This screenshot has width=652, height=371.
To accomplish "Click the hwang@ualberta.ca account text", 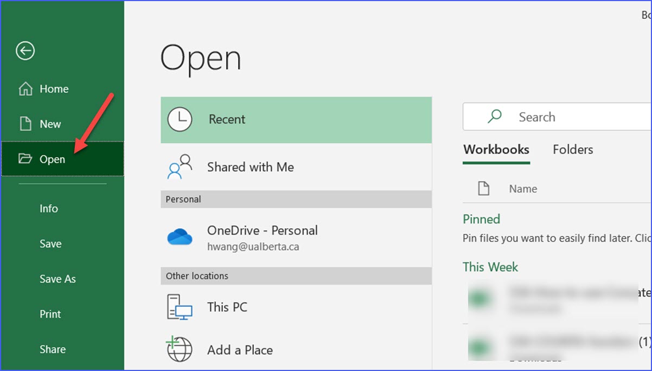I will point(253,247).
